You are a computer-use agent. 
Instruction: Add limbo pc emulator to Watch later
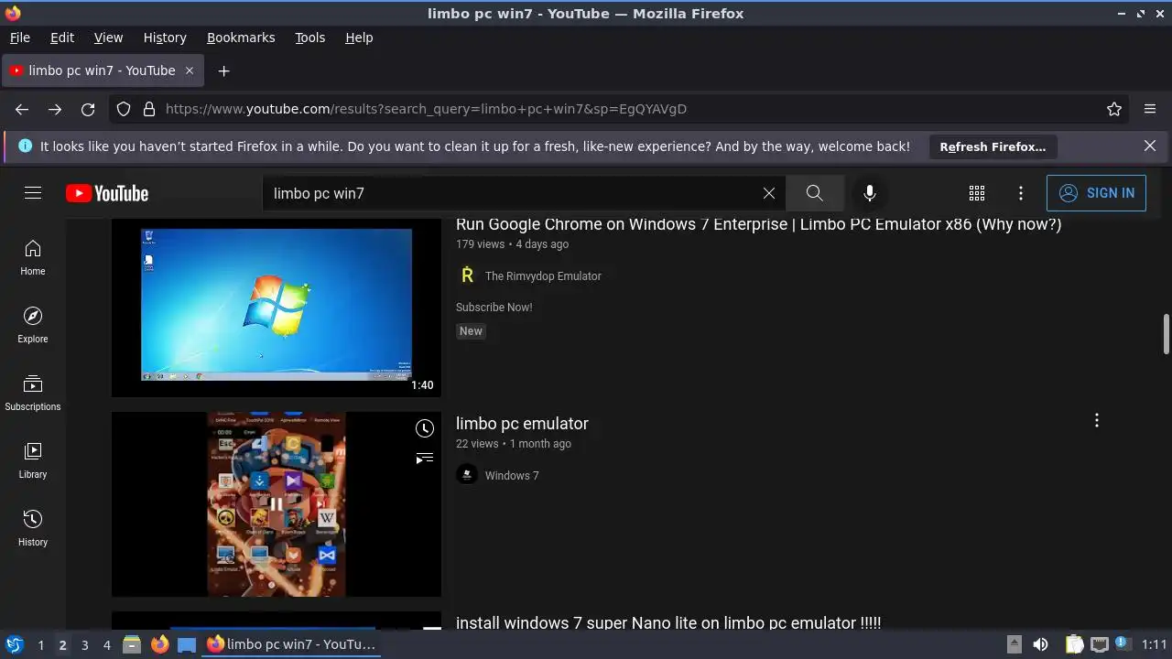coord(425,428)
